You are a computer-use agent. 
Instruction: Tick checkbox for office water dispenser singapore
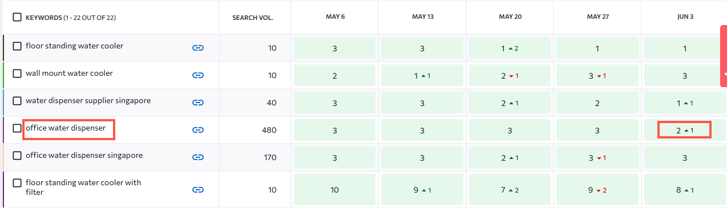pyautogui.click(x=17, y=156)
